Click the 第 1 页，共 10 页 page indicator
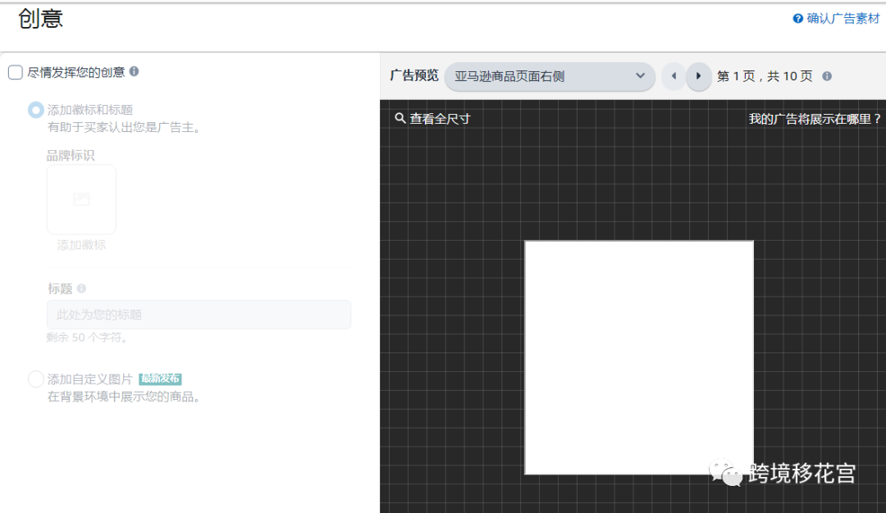886x513 pixels. 765,76
